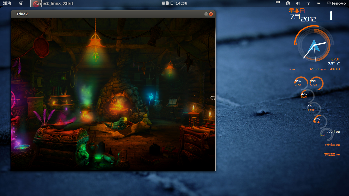Viewport: 349px width, 196px height.
Task: Click the 下载流量 download traffic text
Action: (332, 155)
